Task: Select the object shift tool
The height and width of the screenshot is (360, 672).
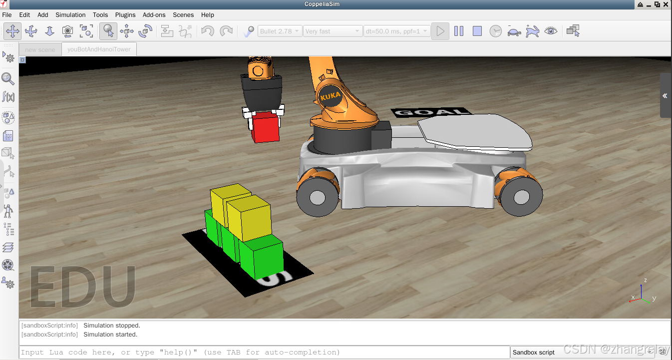Action: pyautogui.click(x=127, y=31)
